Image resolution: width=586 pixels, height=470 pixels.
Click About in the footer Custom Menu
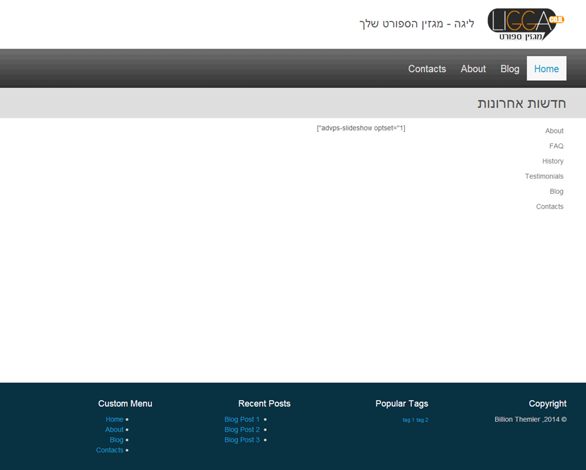pyautogui.click(x=114, y=430)
